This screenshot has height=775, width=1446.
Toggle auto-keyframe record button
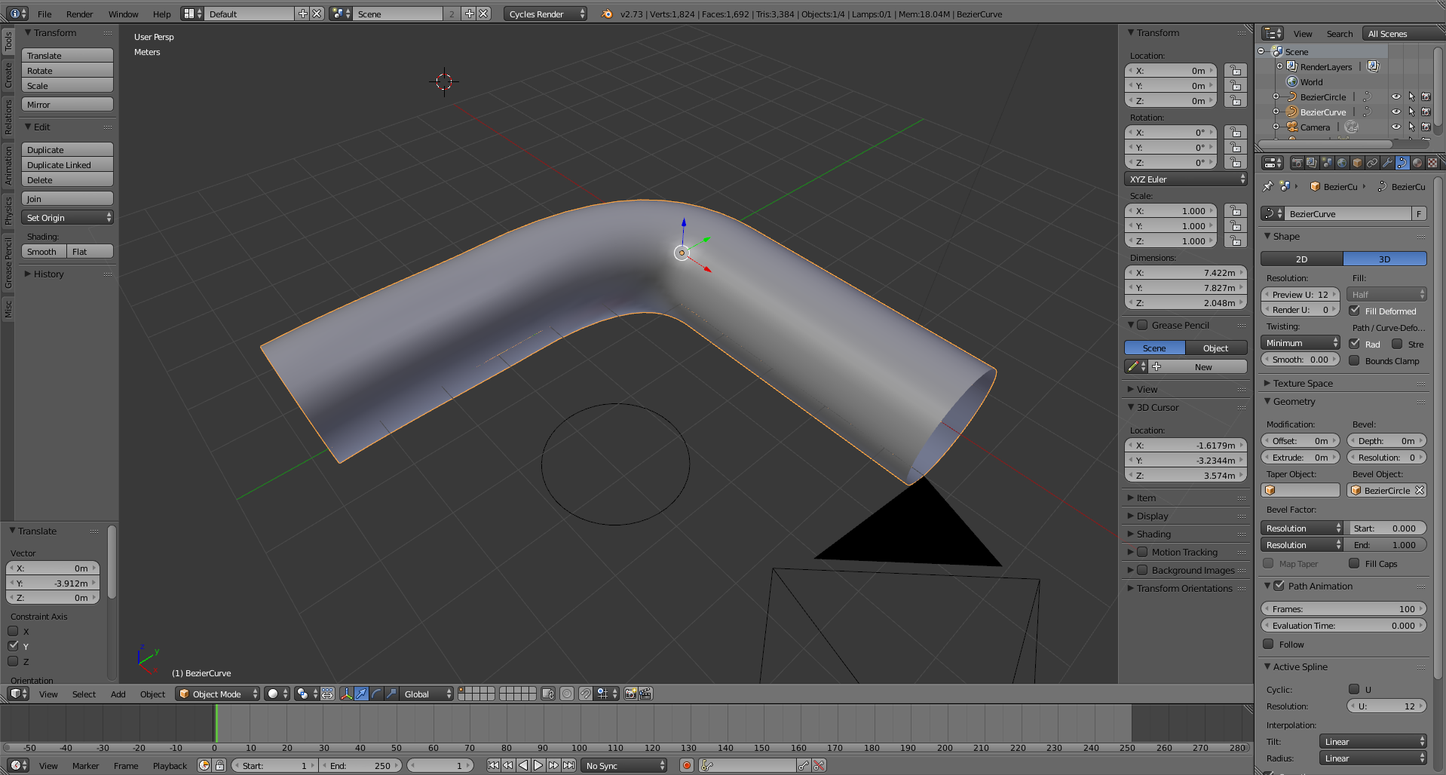[x=686, y=765]
